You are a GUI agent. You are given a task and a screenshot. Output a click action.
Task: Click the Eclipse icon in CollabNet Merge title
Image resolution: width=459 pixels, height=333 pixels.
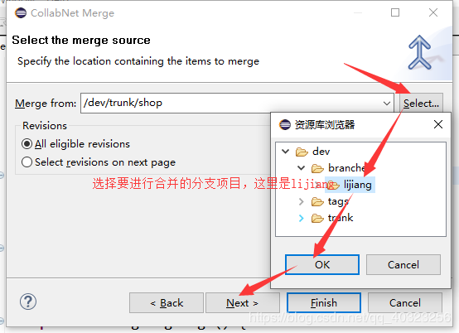pos(21,13)
